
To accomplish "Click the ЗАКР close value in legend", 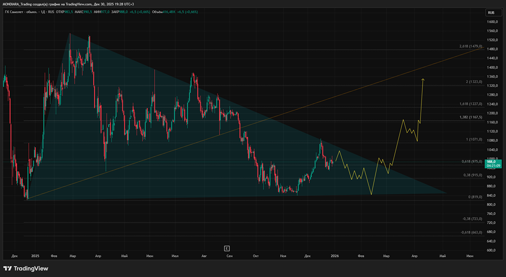I will point(123,12).
